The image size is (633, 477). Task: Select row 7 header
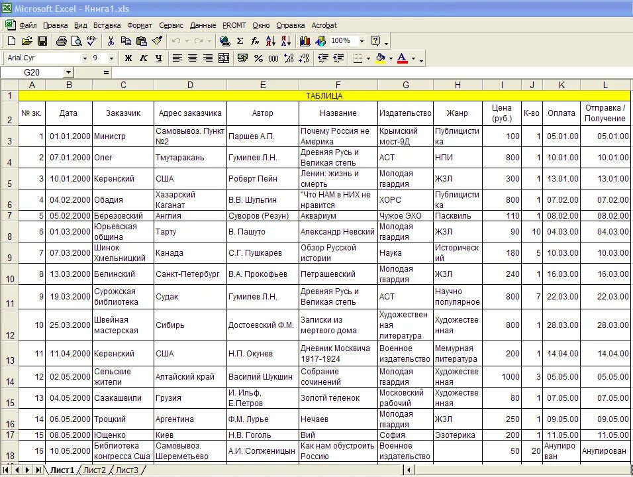[x=10, y=216]
